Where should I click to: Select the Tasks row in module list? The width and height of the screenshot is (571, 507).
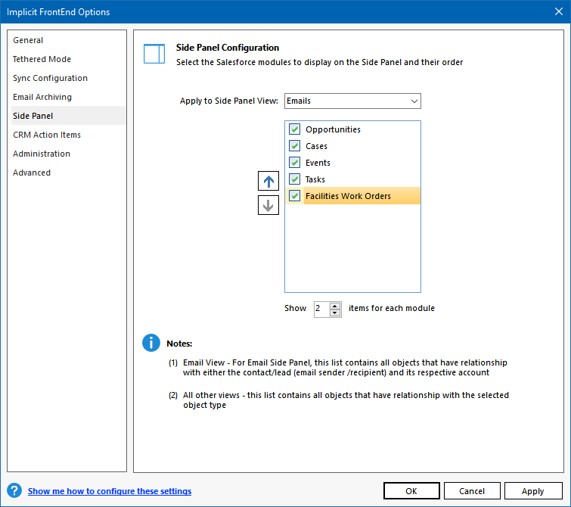point(315,179)
